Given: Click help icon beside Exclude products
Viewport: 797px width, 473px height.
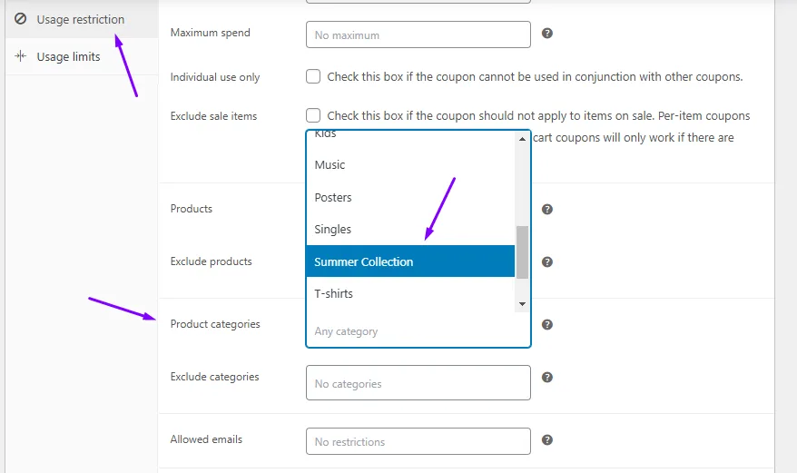Looking at the screenshot, I should (x=547, y=262).
